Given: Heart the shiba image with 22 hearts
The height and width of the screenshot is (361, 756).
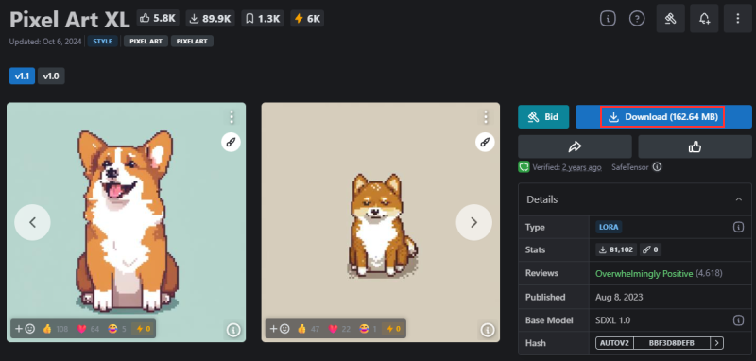Looking at the screenshot, I should 340,329.
